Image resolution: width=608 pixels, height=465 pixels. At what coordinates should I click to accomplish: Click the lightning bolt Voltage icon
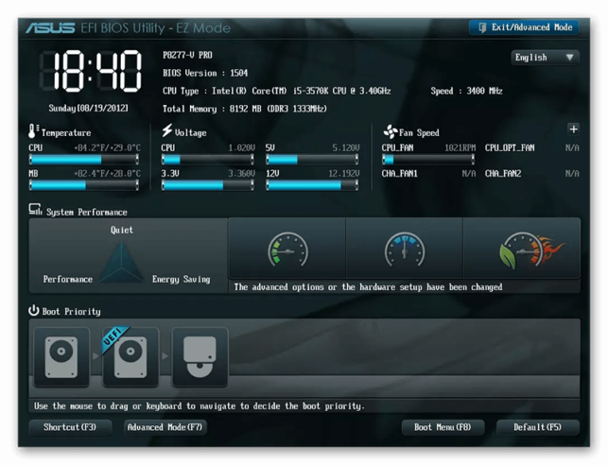pyautogui.click(x=167, y=130)
